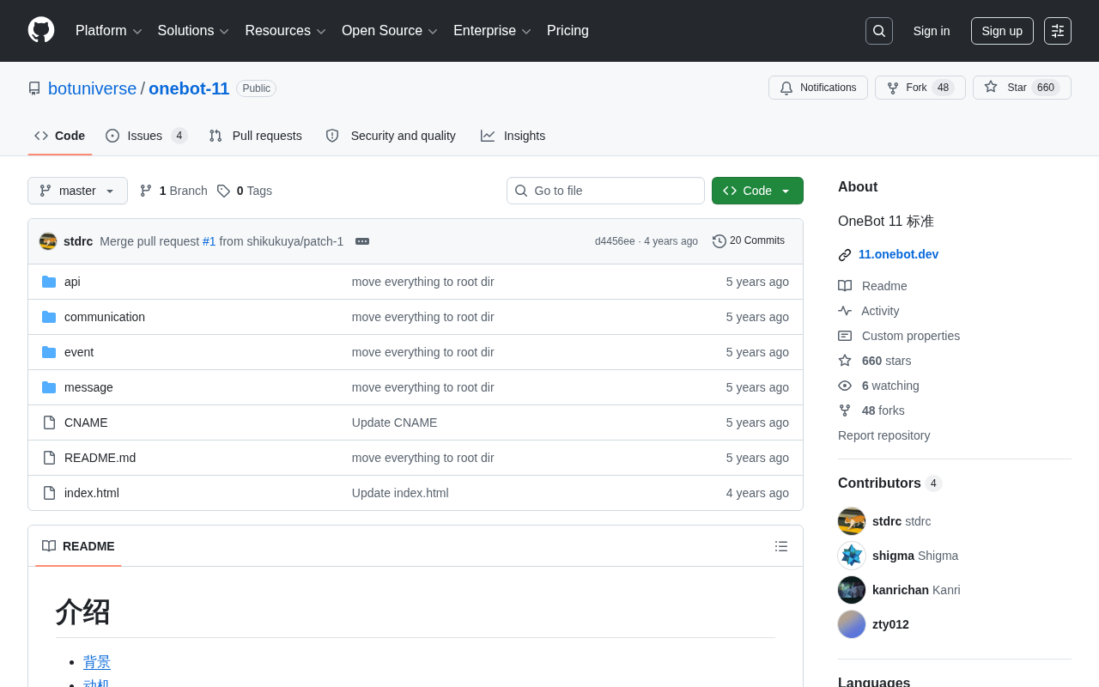Click the Notifications bell button
This screenshot has height=687, width=1099.
[x=817, y=88]
